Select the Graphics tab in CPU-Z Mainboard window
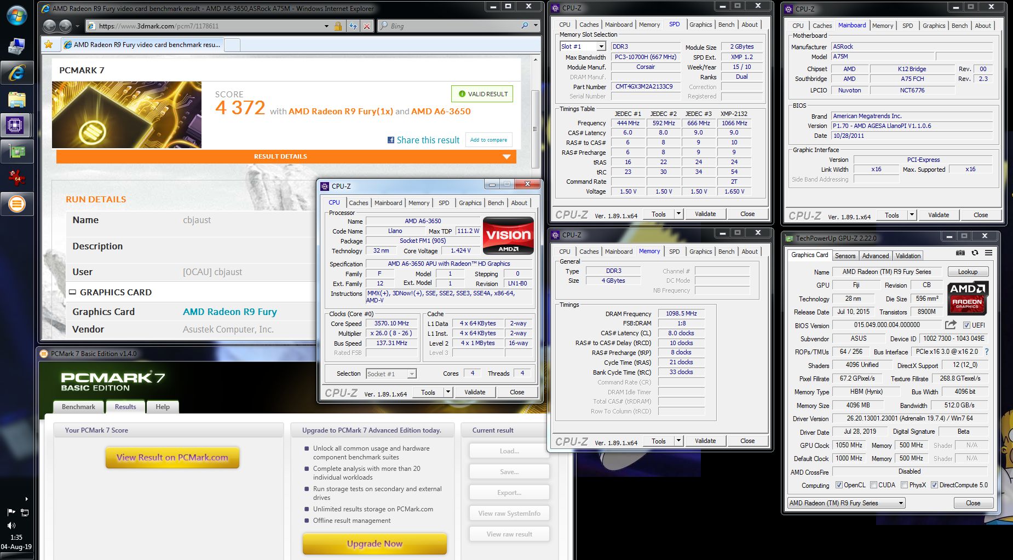 pos(934,25)
